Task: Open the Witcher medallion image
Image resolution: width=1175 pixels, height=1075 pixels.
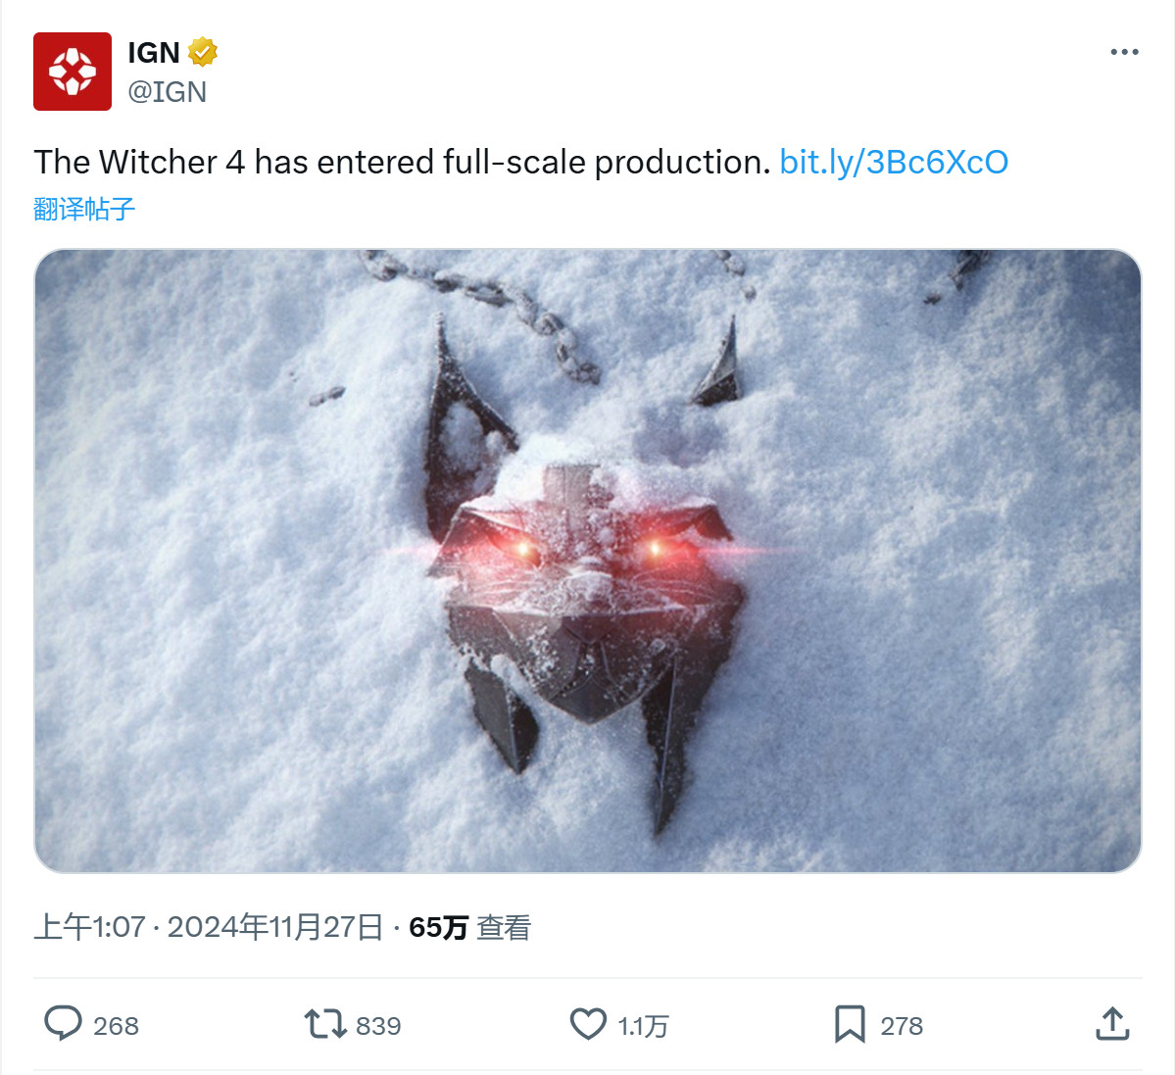Action: tap(588, 561)
